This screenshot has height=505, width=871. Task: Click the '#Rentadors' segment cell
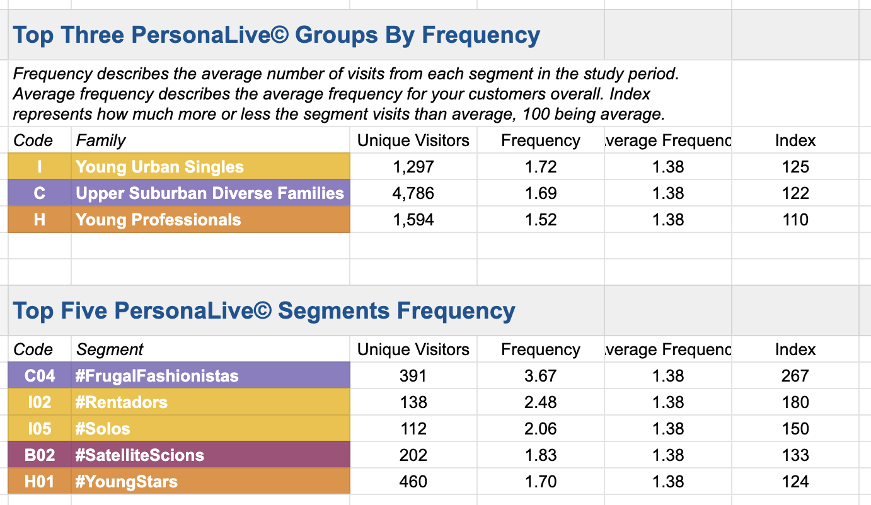point(211,402)
